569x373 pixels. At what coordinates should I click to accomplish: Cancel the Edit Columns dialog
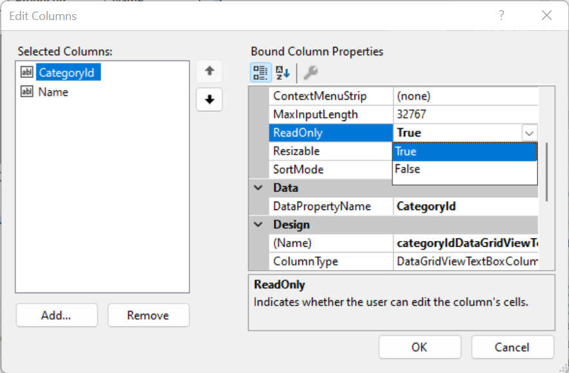pyautogui.click(x=512, y=347)
